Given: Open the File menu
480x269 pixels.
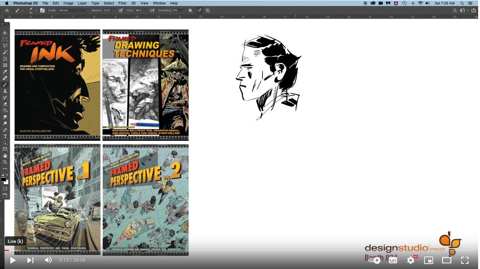Looking at the screenshot, I should point(45,3).
